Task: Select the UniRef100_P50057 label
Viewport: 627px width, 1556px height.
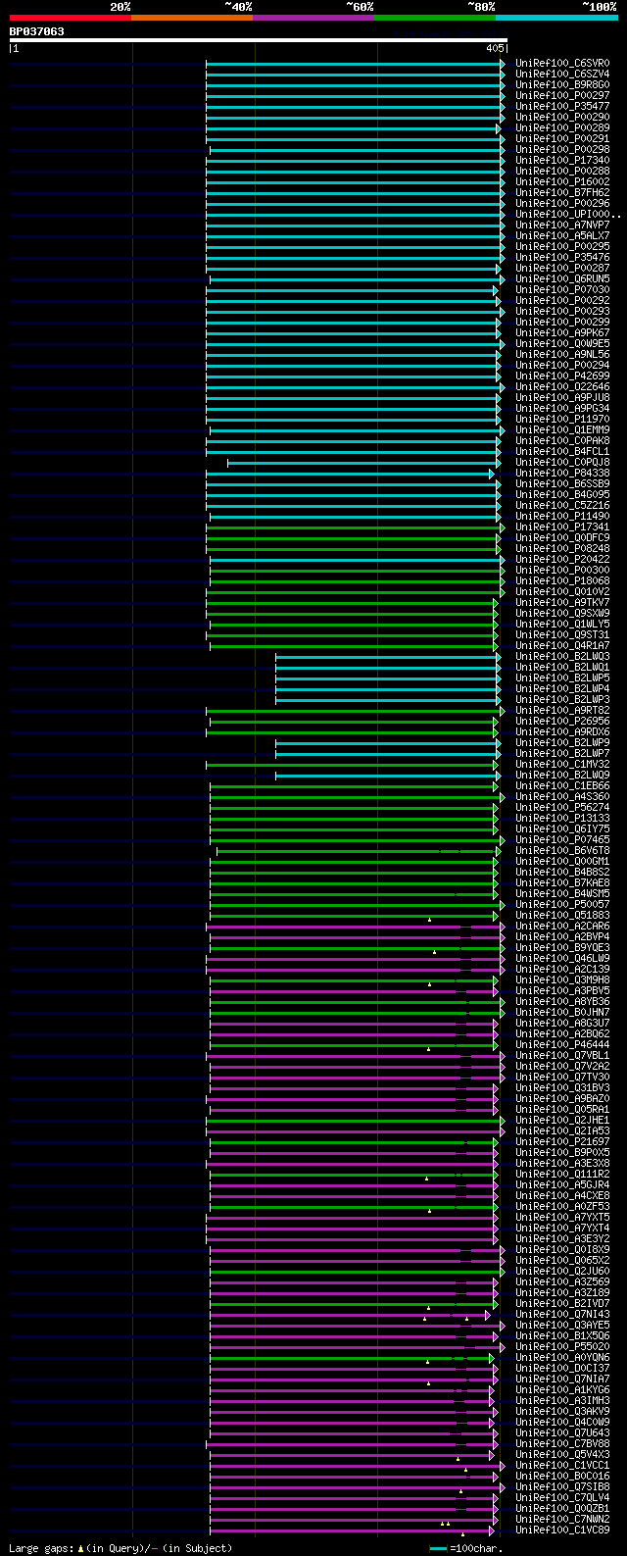Action: coord(562,904)
